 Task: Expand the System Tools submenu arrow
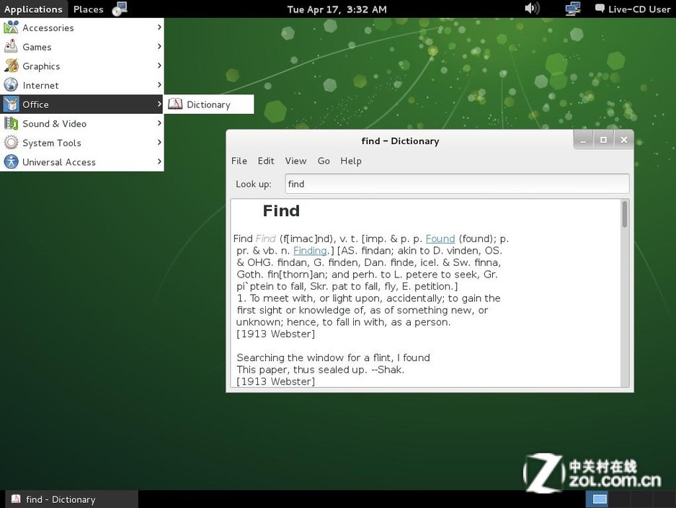(x=159, y=143)
